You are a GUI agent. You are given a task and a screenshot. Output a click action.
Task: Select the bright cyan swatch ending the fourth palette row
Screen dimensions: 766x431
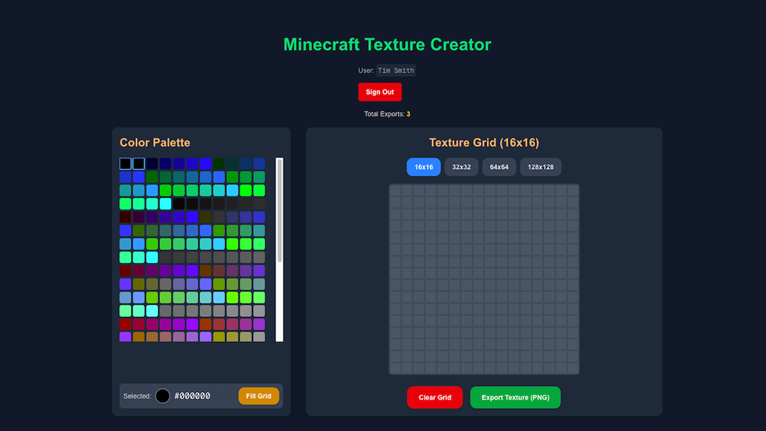(165, 204)
